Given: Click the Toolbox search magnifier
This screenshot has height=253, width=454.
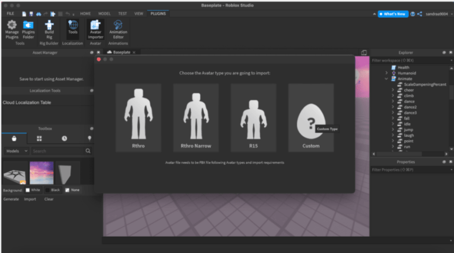Looking at the screenshot, I should (x=88, y=151).
